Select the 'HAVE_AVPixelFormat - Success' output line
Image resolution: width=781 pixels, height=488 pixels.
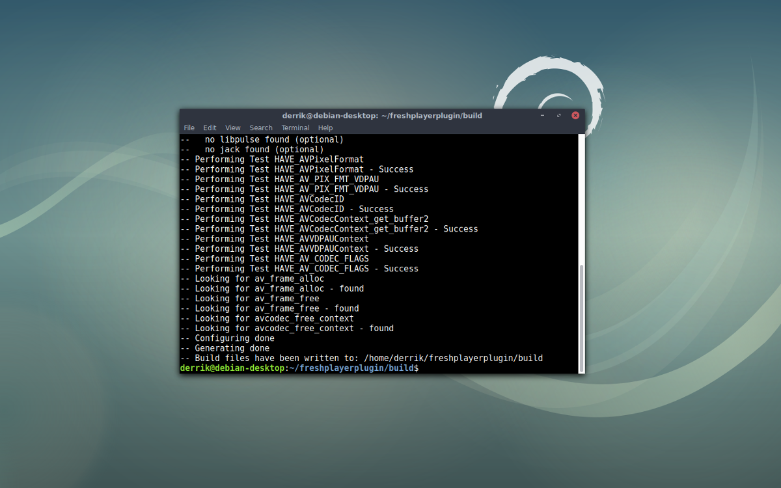tap(297, 169)
